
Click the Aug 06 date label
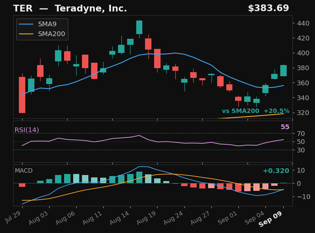point(65,218)
